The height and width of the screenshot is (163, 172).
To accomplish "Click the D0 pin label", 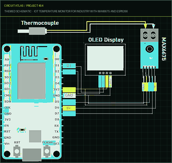I will pyautogui.click(x=57, y=59).
